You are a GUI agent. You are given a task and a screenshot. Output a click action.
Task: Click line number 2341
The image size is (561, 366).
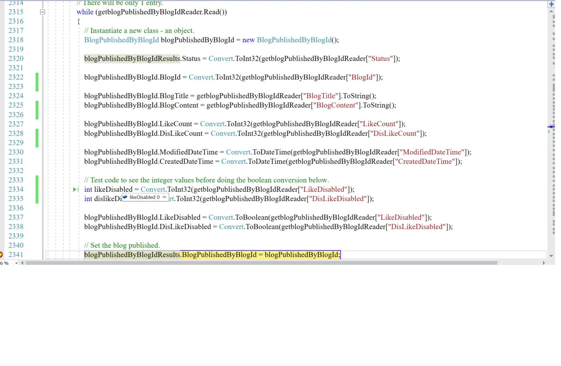pos(16,255)
